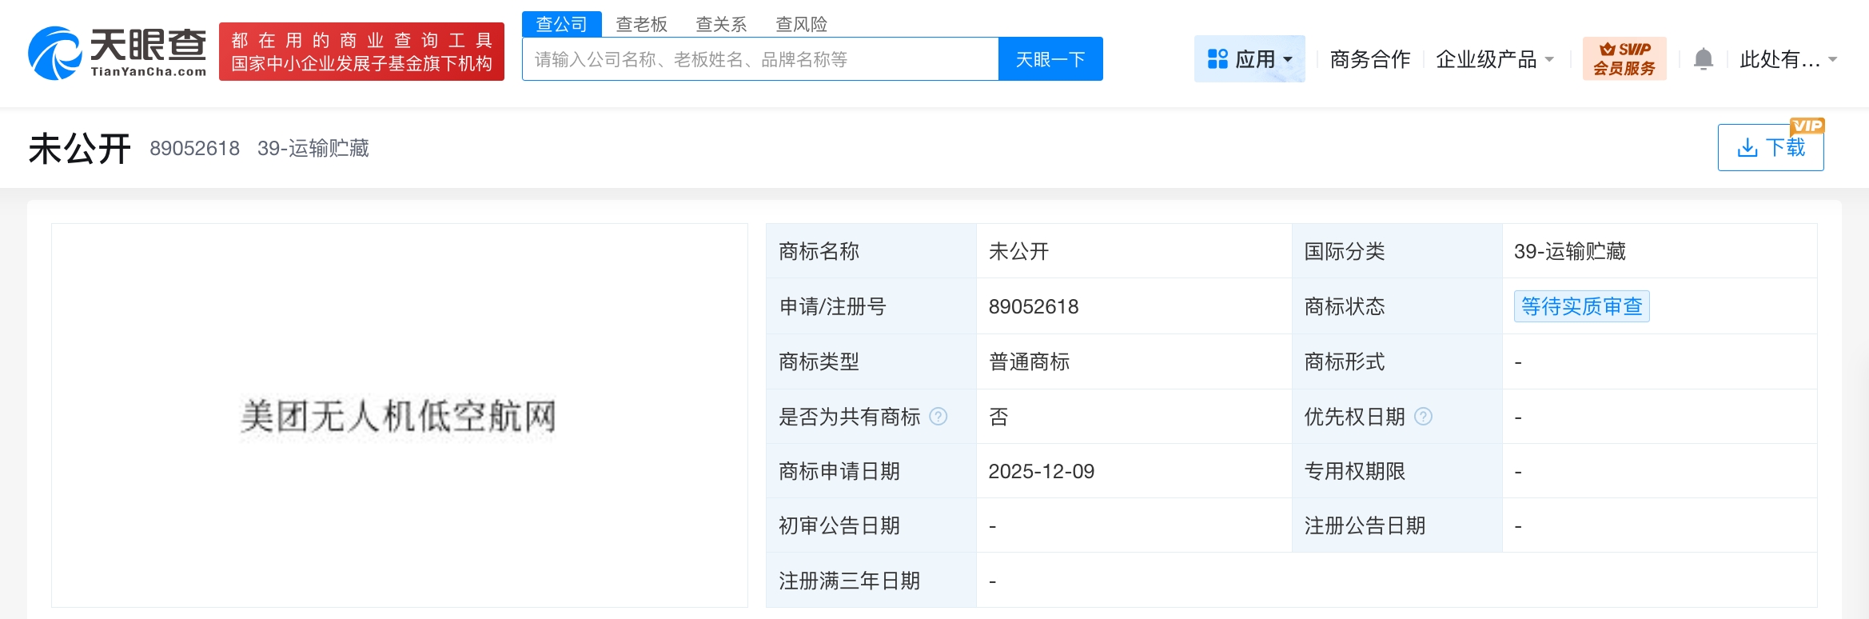Click the 应用 grid icon
Screen dimensions: 1869x619
tap(1217, 59)
